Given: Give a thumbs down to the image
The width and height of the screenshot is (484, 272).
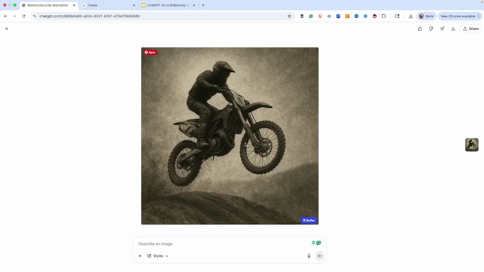Looking at the screenshot, I should [x=431, y=28].
